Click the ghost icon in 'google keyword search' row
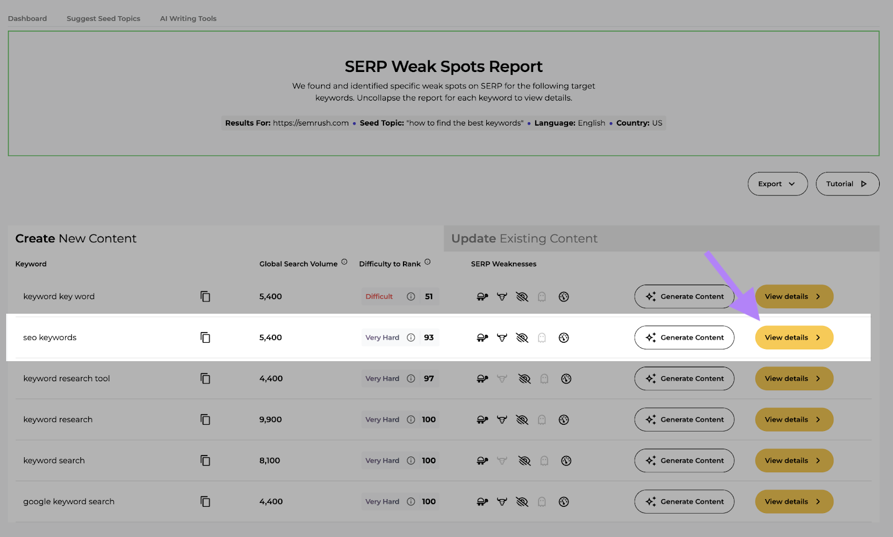The height and width of the screenshot is (537, 893). tap(541, 502)
